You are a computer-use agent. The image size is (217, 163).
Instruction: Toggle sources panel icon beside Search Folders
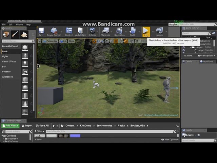pos(3,131)
